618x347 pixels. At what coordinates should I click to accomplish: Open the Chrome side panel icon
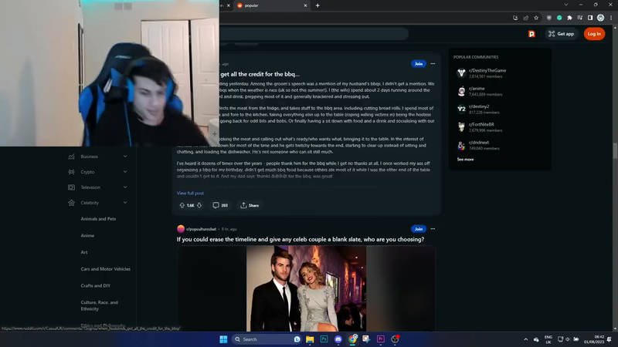click(590, 18)
